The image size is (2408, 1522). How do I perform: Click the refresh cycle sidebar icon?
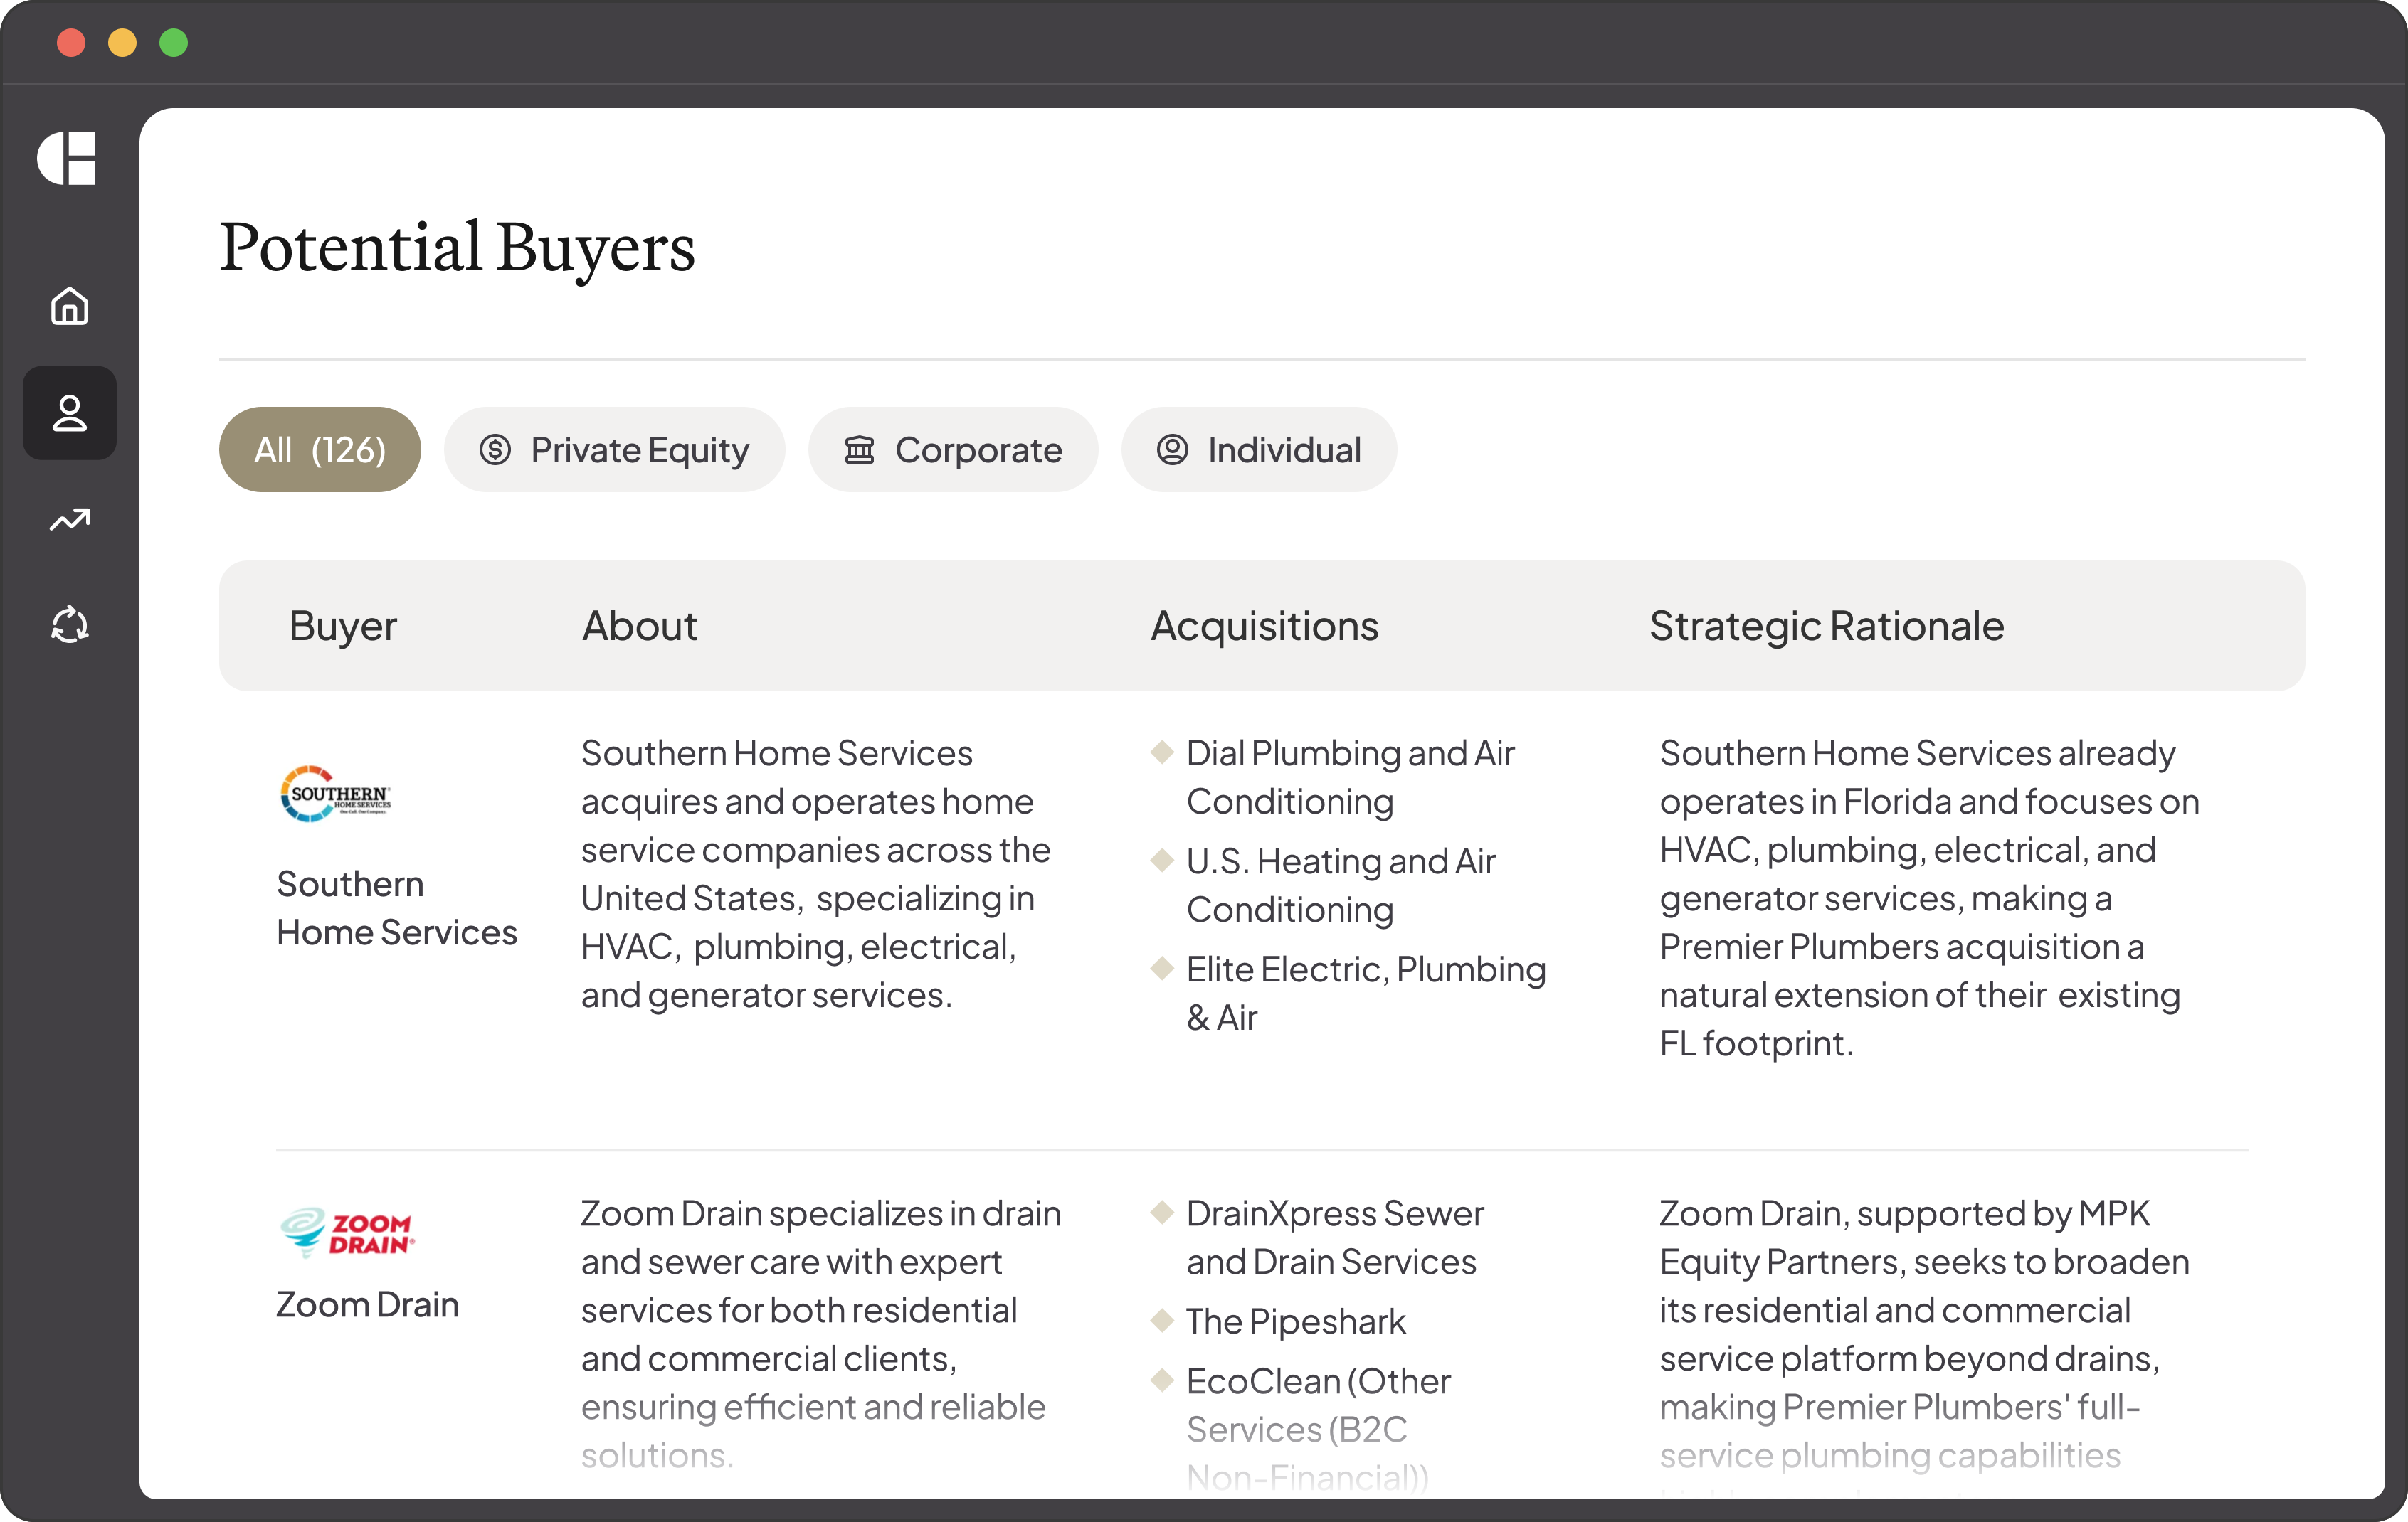coord(70,624)
